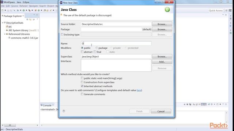
Task: Click the Display Selected Console icon
Action: (x=212, y=104)
